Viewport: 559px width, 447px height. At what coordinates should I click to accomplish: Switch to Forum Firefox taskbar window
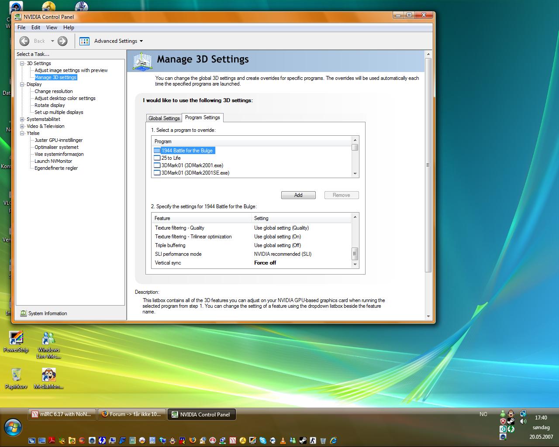(132, 414)
